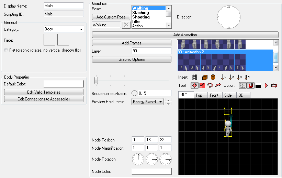This screenshot has height=178, width=282.
Task: Open the Preview Held Items dropdown
Action: [x=147, y=102]
